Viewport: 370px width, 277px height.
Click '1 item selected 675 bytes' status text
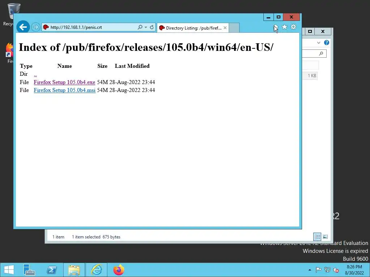click(96, 237)
